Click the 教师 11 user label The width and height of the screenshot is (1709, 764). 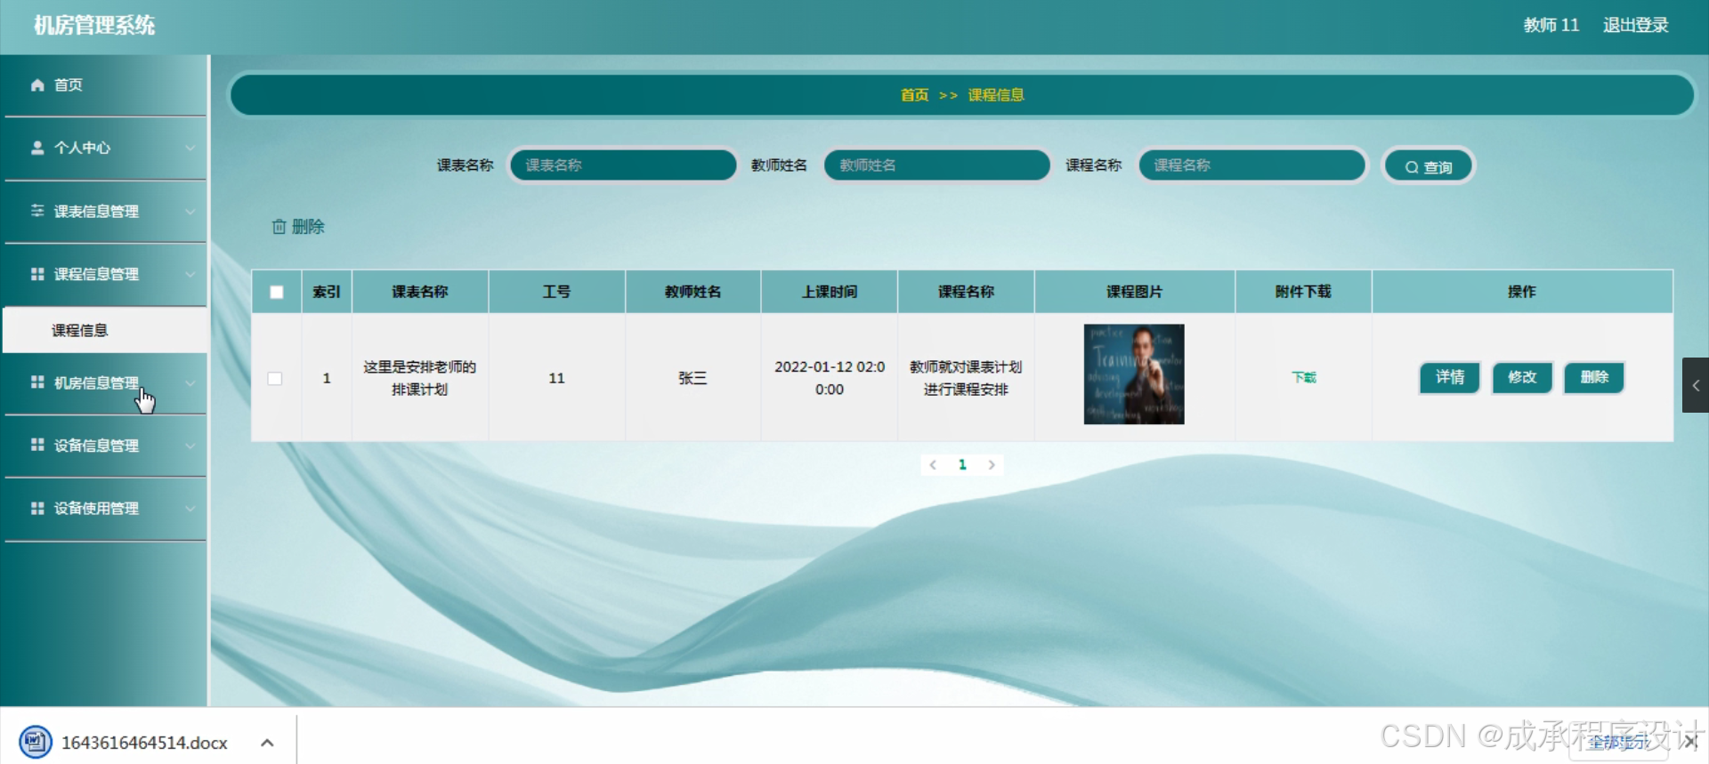(x=1551, y=25)
